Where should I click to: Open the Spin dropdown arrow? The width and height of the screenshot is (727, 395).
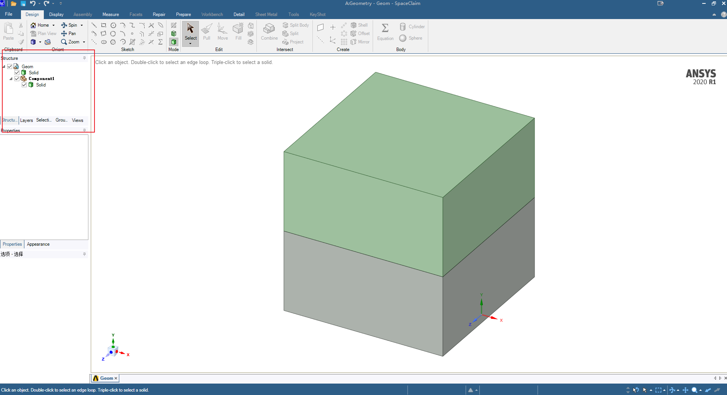82,25
